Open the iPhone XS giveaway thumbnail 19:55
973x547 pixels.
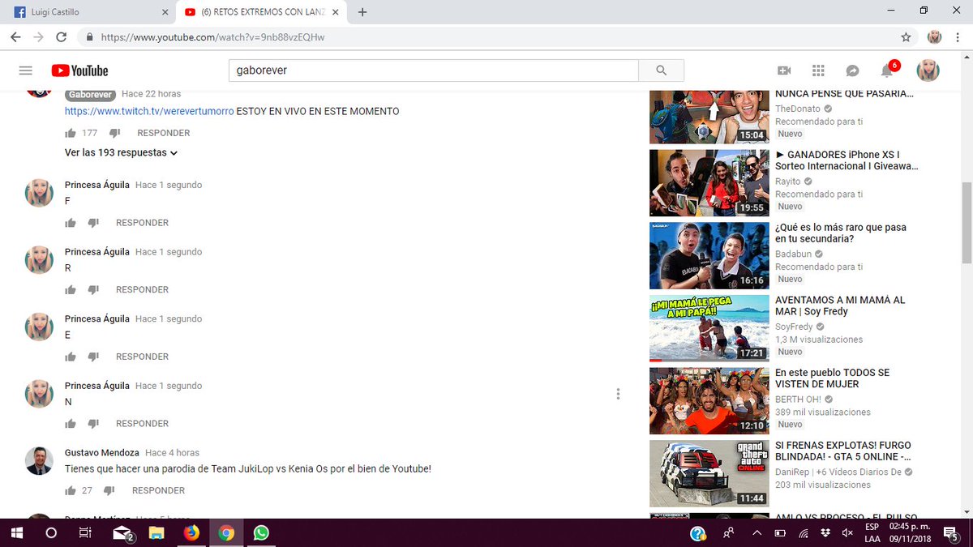709,183
